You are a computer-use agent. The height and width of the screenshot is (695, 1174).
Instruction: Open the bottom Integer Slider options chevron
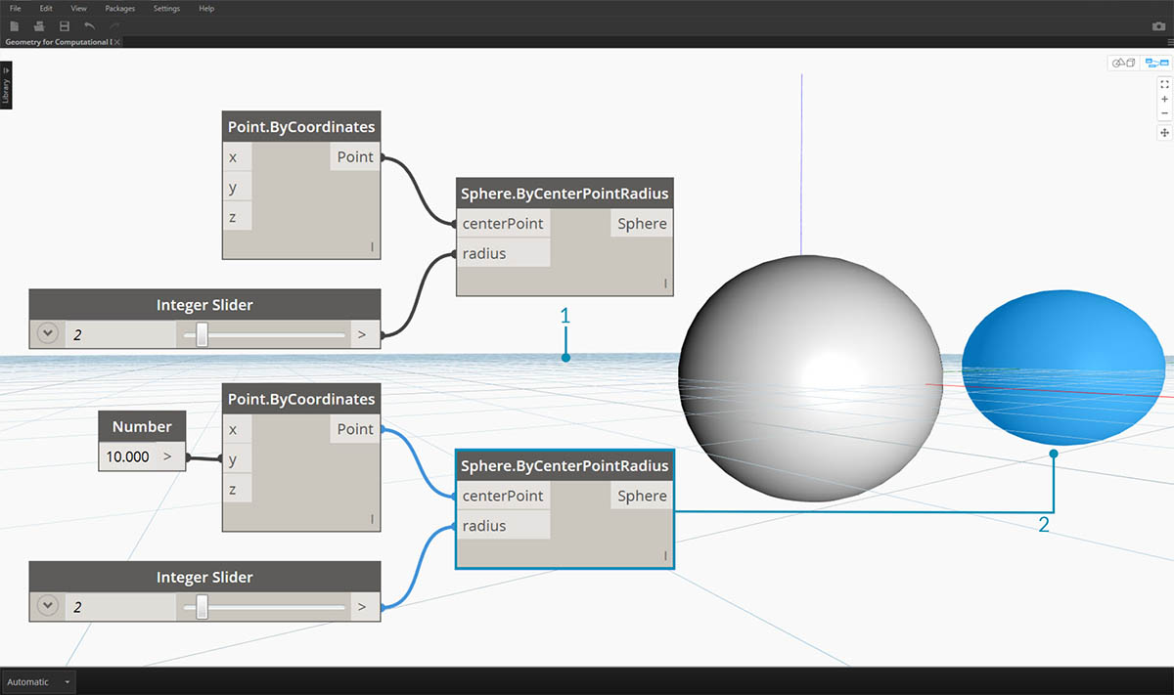coord(47,606)
